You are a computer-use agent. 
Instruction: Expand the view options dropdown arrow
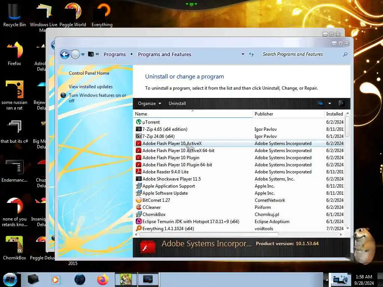(330, 104)
